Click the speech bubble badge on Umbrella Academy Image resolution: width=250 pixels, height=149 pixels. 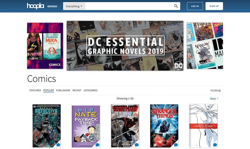pos(215,145)
